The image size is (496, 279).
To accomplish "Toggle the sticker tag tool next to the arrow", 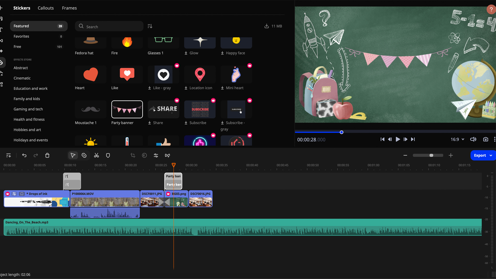I will tap(84, 155).
